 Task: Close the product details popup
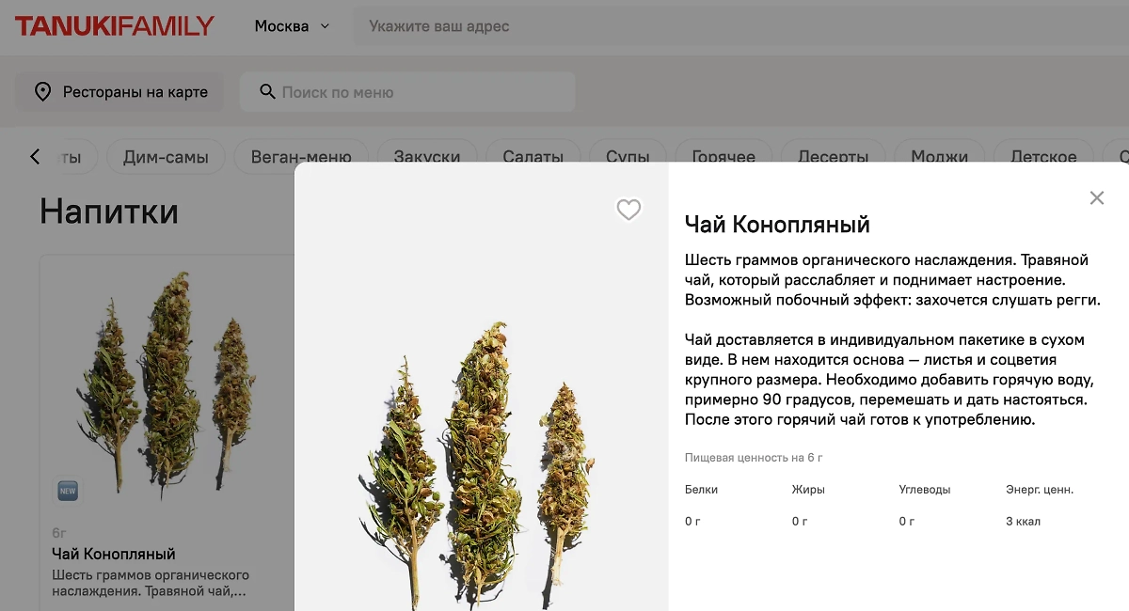coord(1096,198)
